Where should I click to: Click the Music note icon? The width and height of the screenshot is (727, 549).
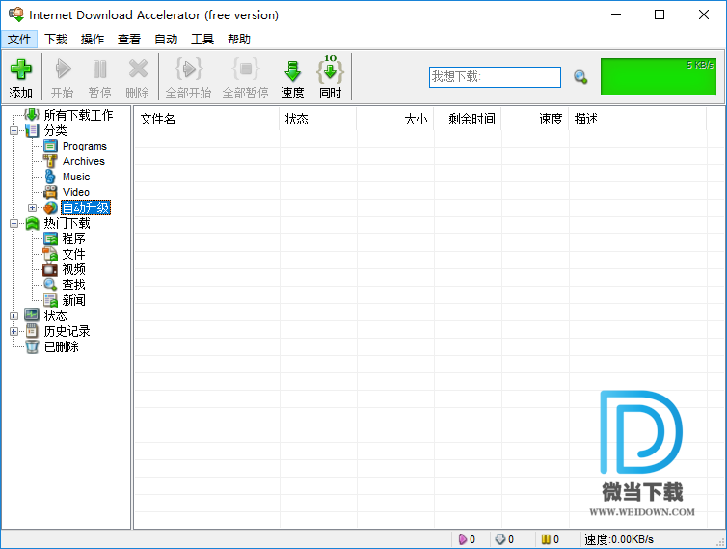coord(50,177)
